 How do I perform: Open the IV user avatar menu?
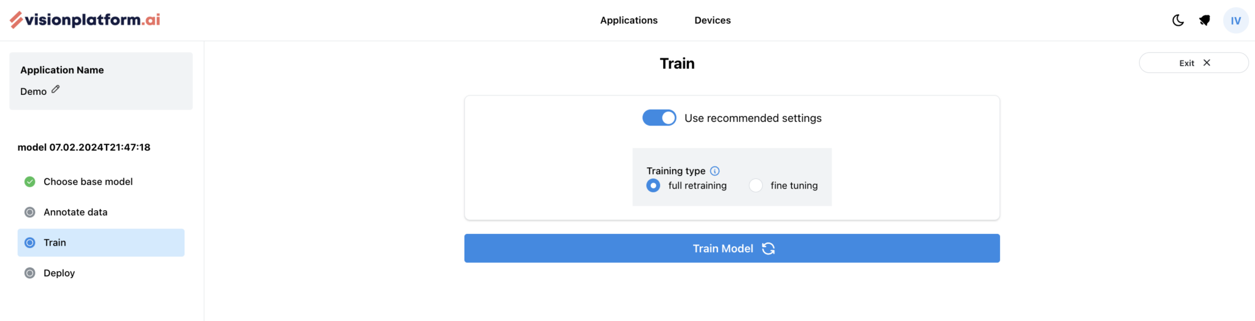[x=1235, y=20]
